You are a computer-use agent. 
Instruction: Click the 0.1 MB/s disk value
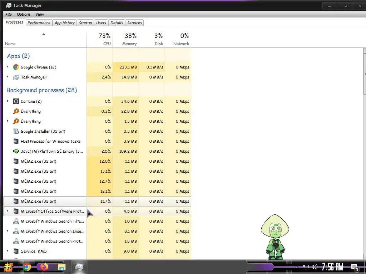point(155,67)
